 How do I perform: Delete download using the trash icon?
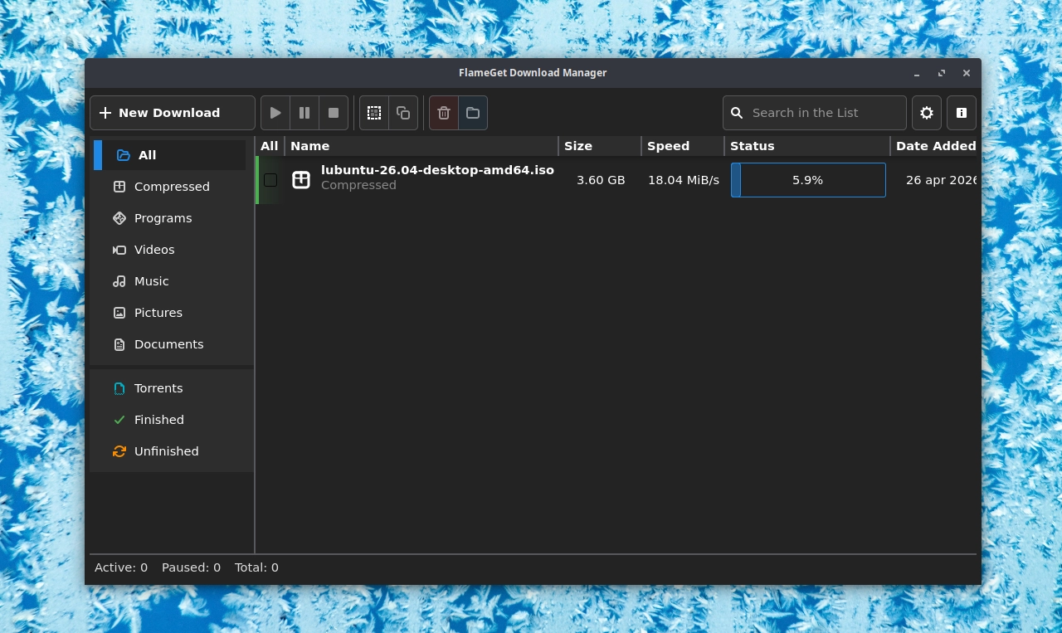[444, 113]
